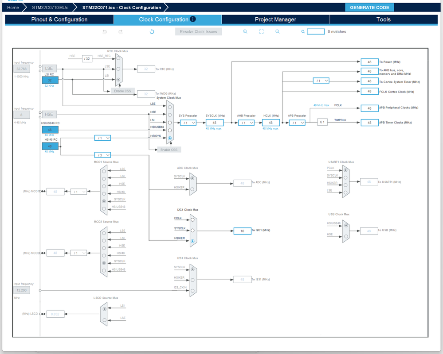Image resolution: width=443 pixels, height=354 pixels.
Task: Open the AHB Prescaler dropdown
Action: [x=247, y=123]
